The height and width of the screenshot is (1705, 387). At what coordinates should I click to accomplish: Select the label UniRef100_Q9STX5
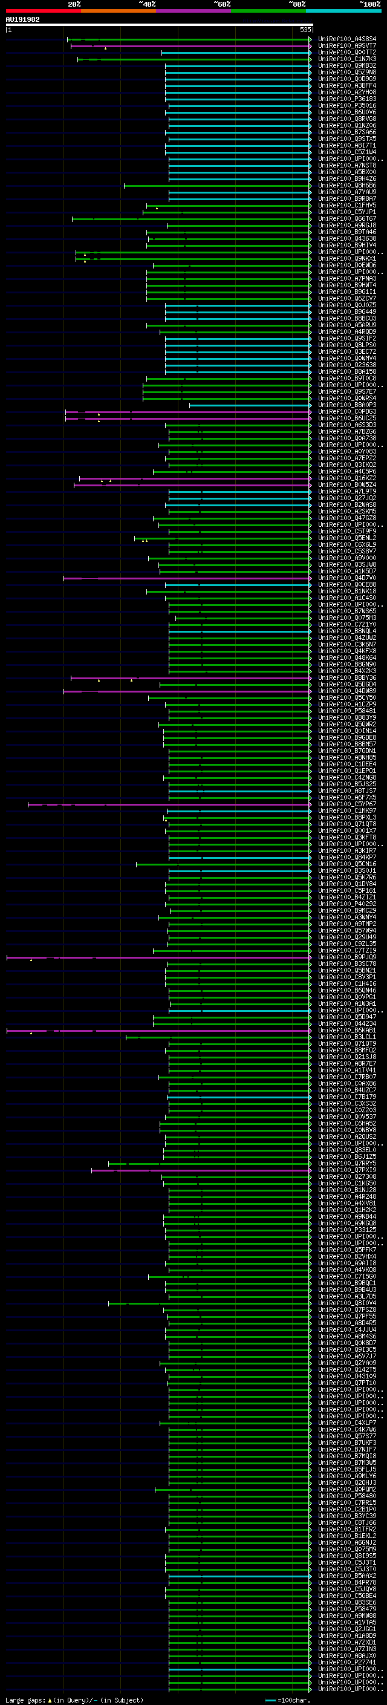point(346,139)
